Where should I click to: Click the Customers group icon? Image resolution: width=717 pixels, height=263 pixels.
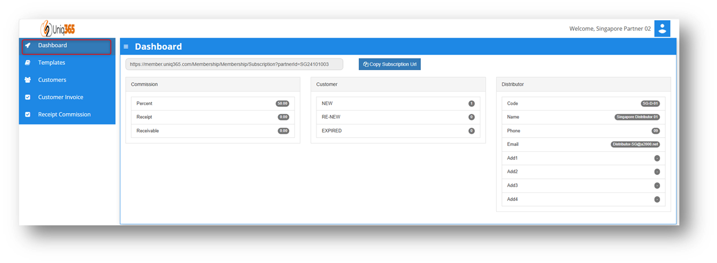click(28, 80)
